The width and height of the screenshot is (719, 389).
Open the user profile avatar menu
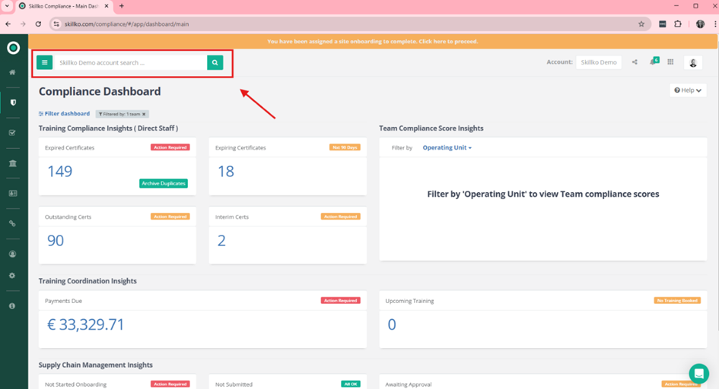692,63
